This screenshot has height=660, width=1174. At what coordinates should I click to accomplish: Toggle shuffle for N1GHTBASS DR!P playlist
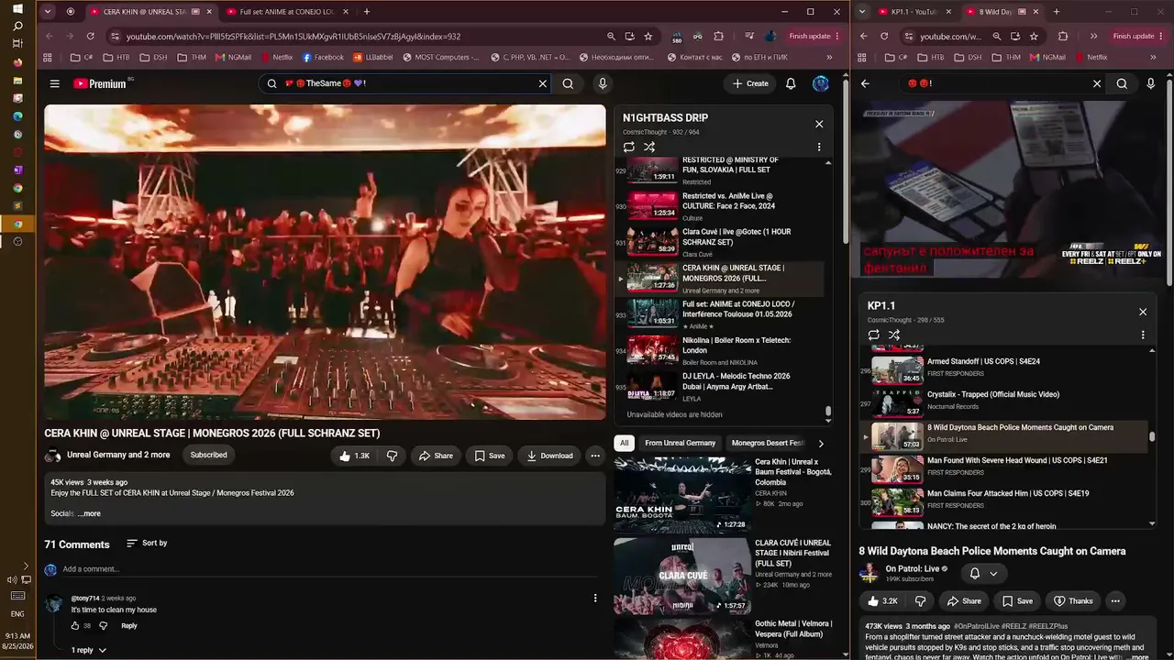[649, 147]
